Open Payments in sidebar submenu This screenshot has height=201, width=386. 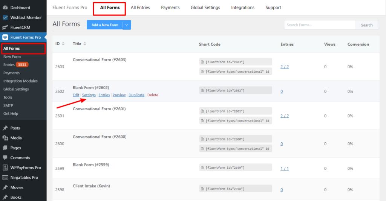tap(11, 73)
